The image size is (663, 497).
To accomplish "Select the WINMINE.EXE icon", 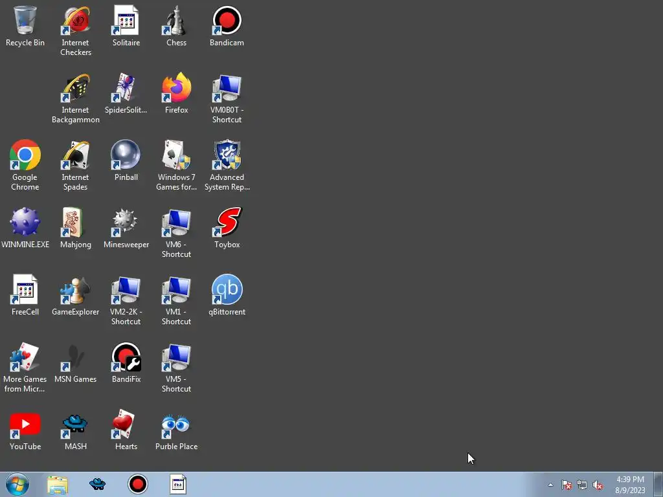I will click(25, 228).
